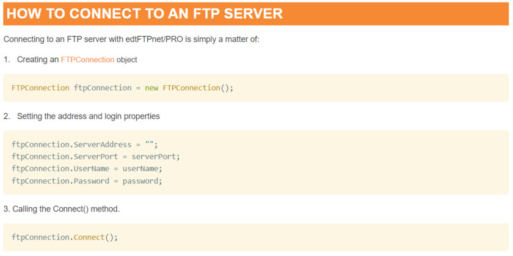The height and width of the screenshot is (256, 513).
Task: Click the "How to Connect to an FTP Server" heading
Action: tap(144, 13)
